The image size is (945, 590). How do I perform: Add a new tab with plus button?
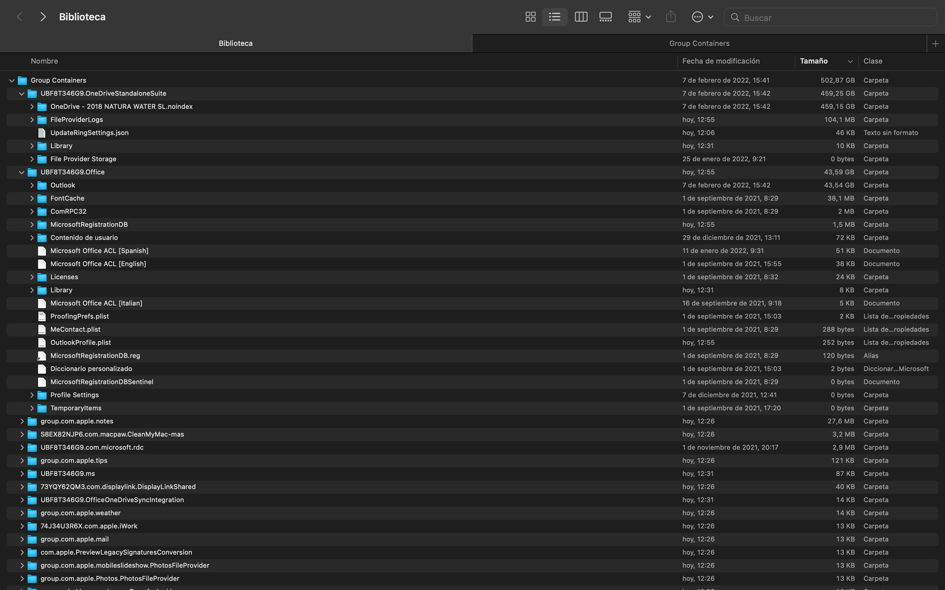935,44
